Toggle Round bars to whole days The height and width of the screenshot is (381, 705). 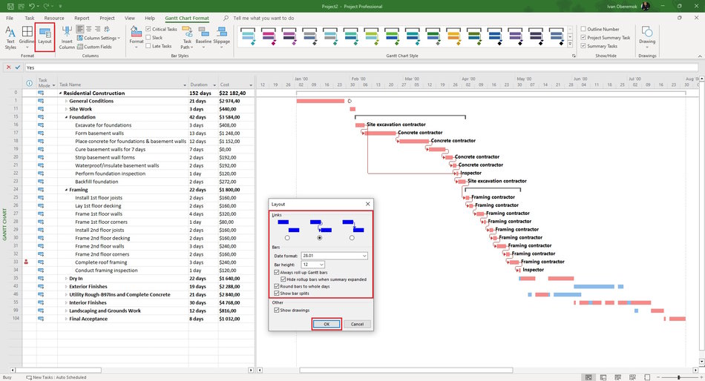click(x=277, y=286)
